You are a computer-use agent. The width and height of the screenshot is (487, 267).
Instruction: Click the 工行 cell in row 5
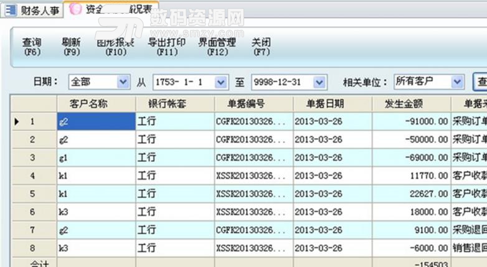[x=175, y=194]
